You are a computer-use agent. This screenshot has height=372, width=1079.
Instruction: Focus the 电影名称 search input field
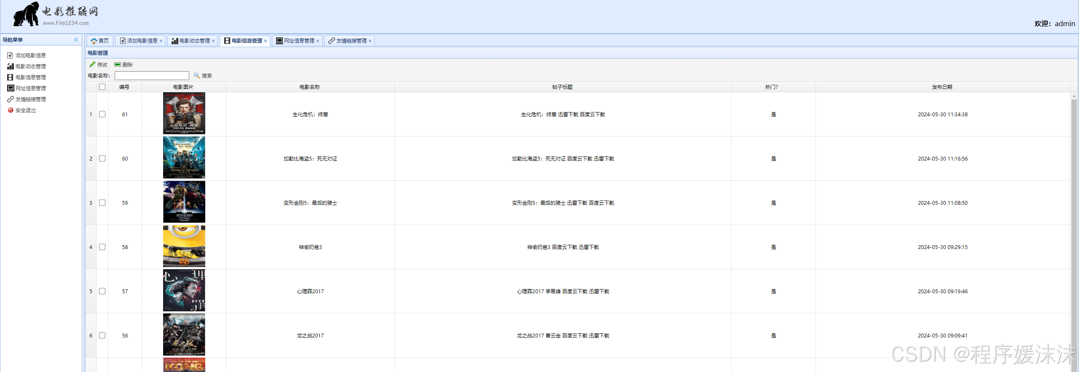[152, 75]
